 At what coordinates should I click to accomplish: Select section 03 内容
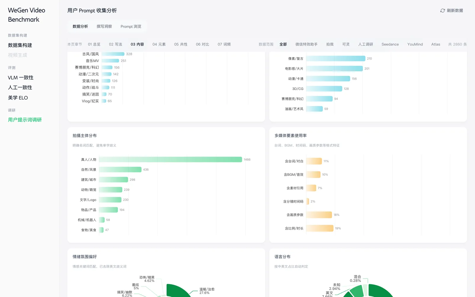(137, 44)
